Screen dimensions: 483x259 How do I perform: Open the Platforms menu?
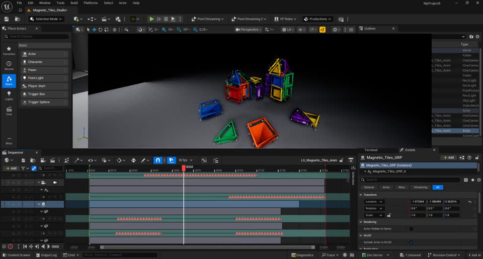coord(91,3)
